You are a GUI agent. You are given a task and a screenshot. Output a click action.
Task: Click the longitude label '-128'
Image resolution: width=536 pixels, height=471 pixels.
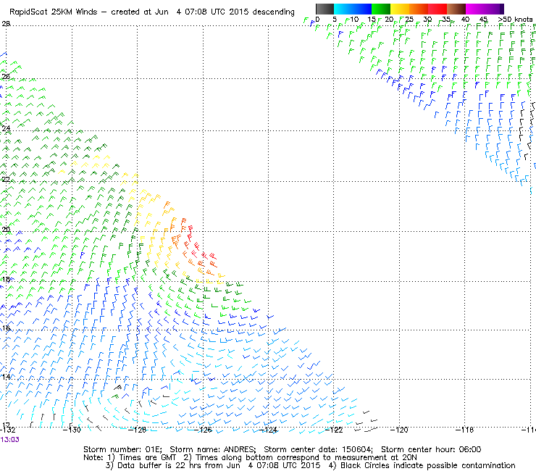click(138, 430)
